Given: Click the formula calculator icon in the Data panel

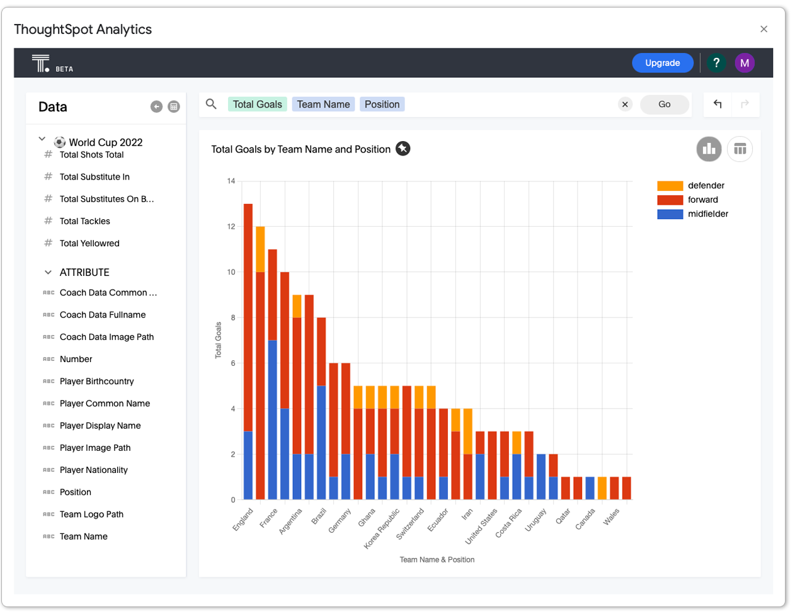Looking at the screenshot, I should point(174,107).
